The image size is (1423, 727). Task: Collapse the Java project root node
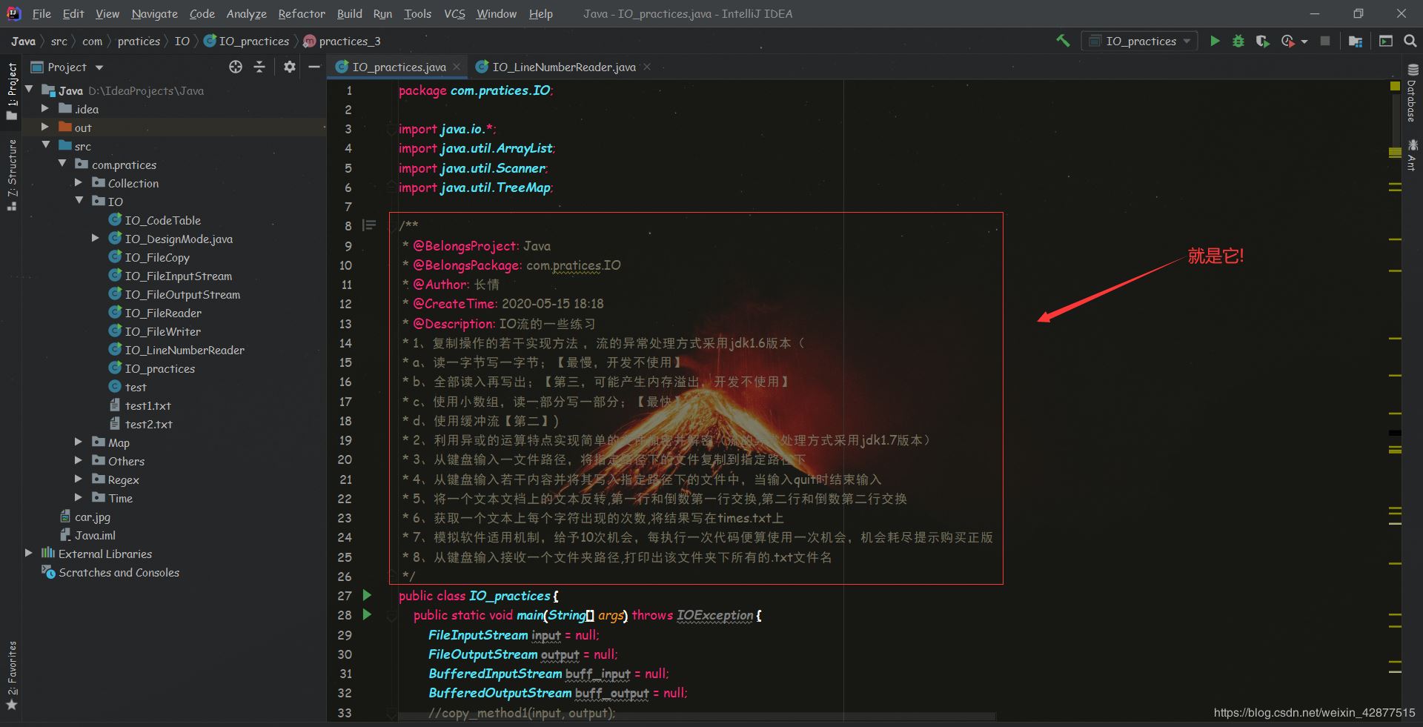coord(30,90)
